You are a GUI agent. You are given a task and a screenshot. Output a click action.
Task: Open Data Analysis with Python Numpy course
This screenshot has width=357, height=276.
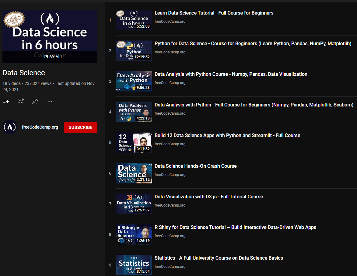(x=231, y=74)
